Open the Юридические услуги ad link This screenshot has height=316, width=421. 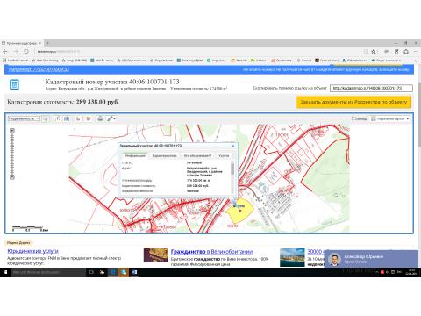coord(32,251)
